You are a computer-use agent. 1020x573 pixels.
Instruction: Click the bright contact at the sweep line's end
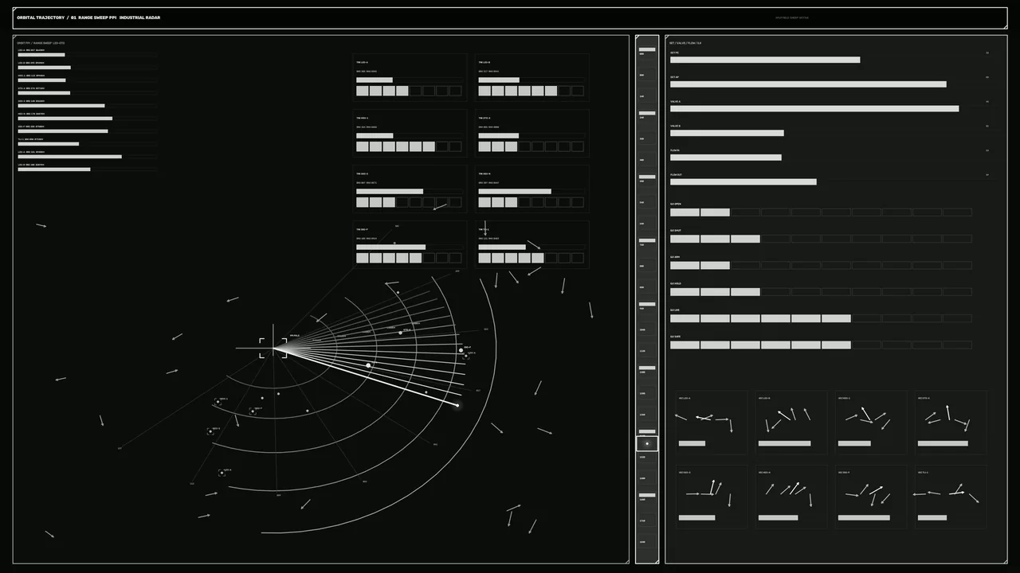click(x=457, y=405)
